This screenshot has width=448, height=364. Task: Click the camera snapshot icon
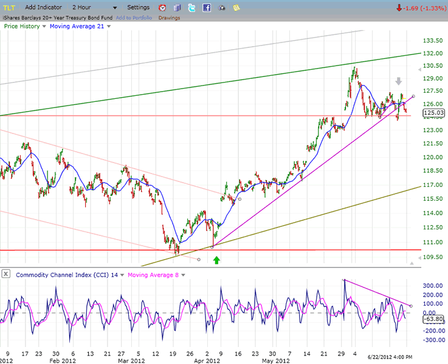coord(222,8)
